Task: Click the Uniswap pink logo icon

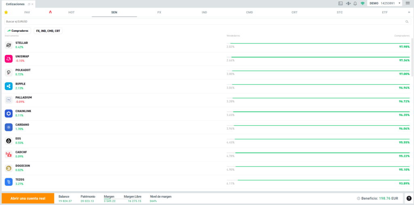Action: pyautogui.click(x=9, y=59)
